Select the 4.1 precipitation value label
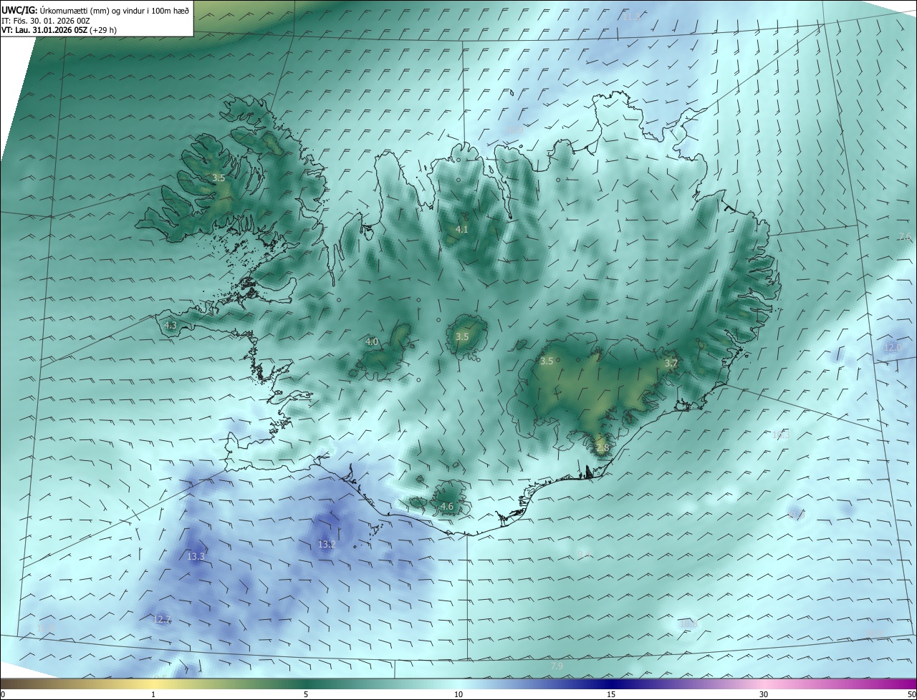Image resolution: width=917 pixels, height=700 pixels. click(462, 230)
